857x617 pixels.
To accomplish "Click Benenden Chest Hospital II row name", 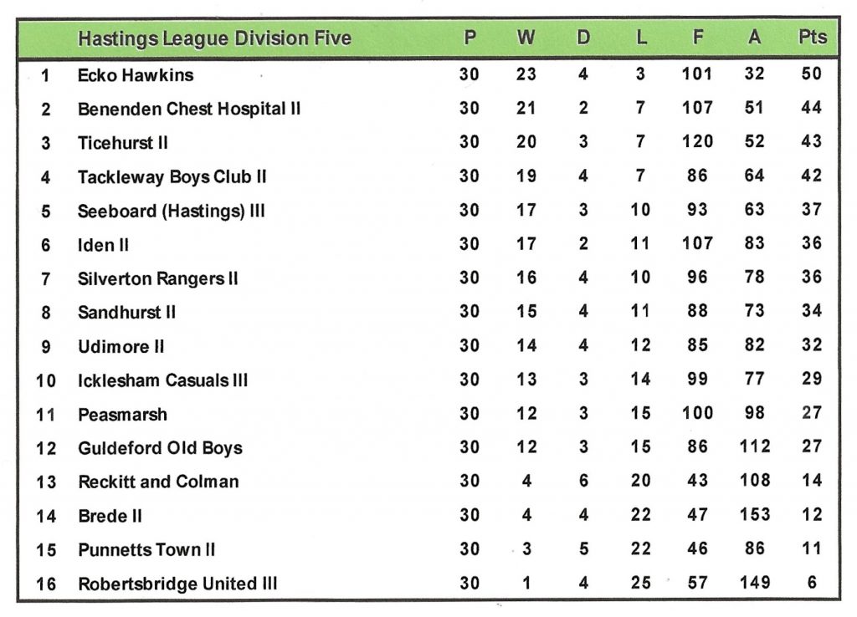I will point(188,110).
